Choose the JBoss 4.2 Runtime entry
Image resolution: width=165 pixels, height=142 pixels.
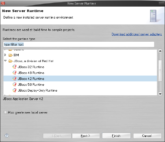tap(31, 78)
